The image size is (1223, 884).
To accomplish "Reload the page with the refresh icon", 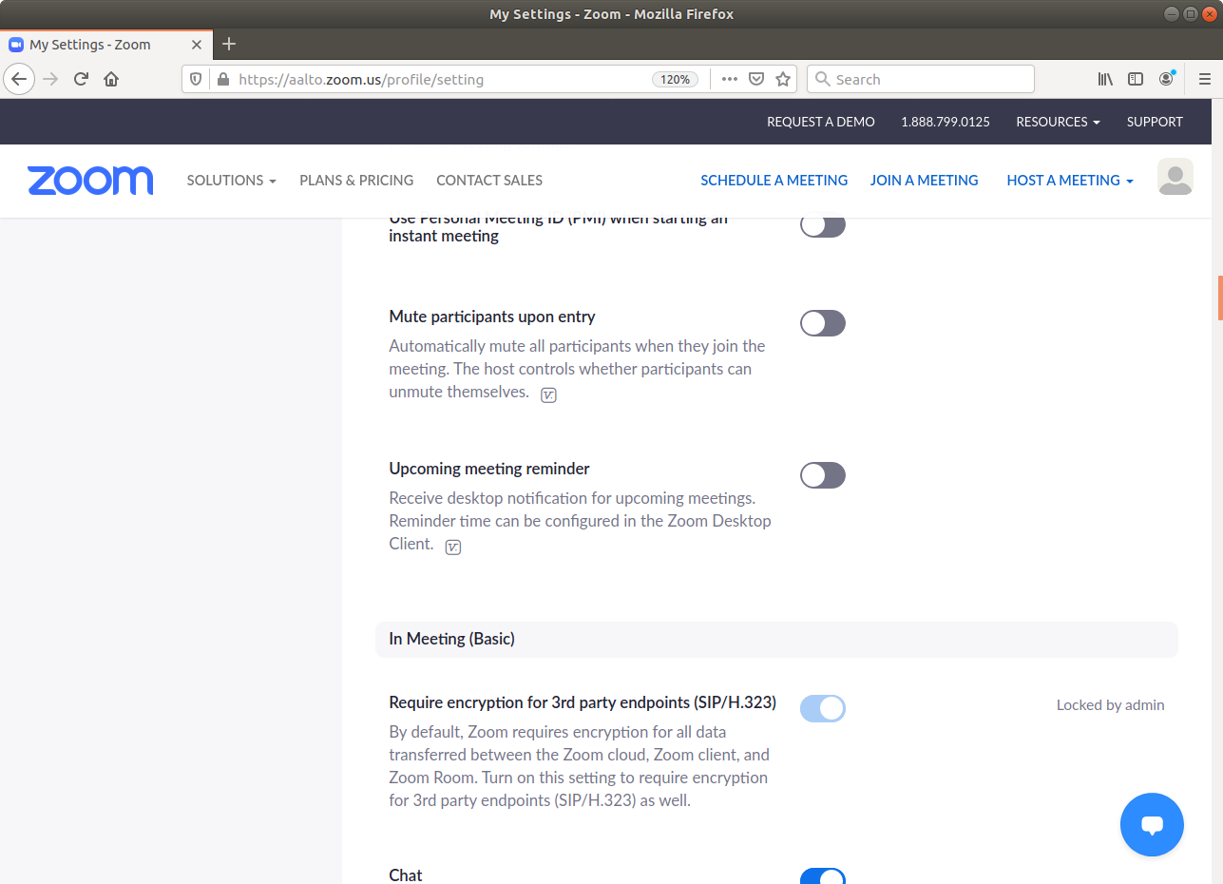I will 82,79.
